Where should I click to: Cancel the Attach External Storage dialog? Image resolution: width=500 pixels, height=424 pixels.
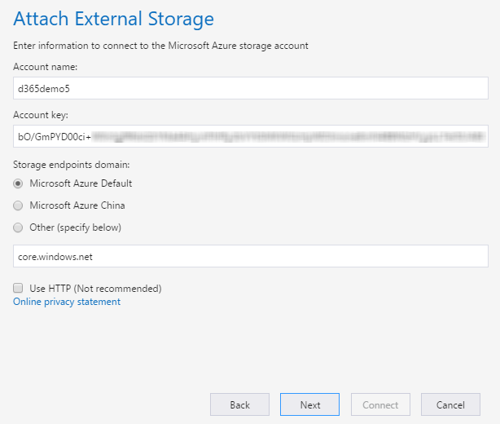[450, 404]
